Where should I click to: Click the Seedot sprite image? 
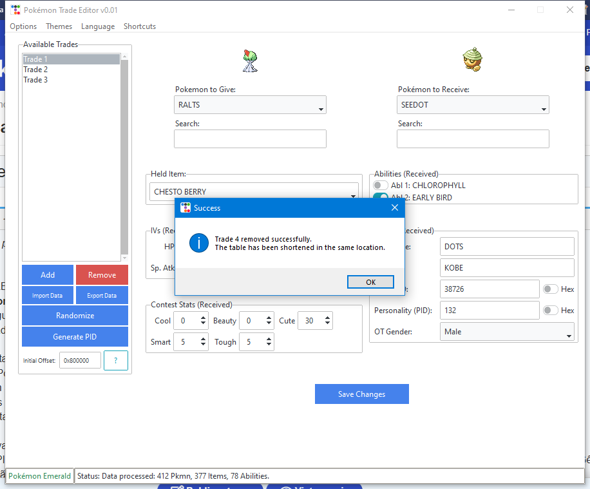click(473, 61)
